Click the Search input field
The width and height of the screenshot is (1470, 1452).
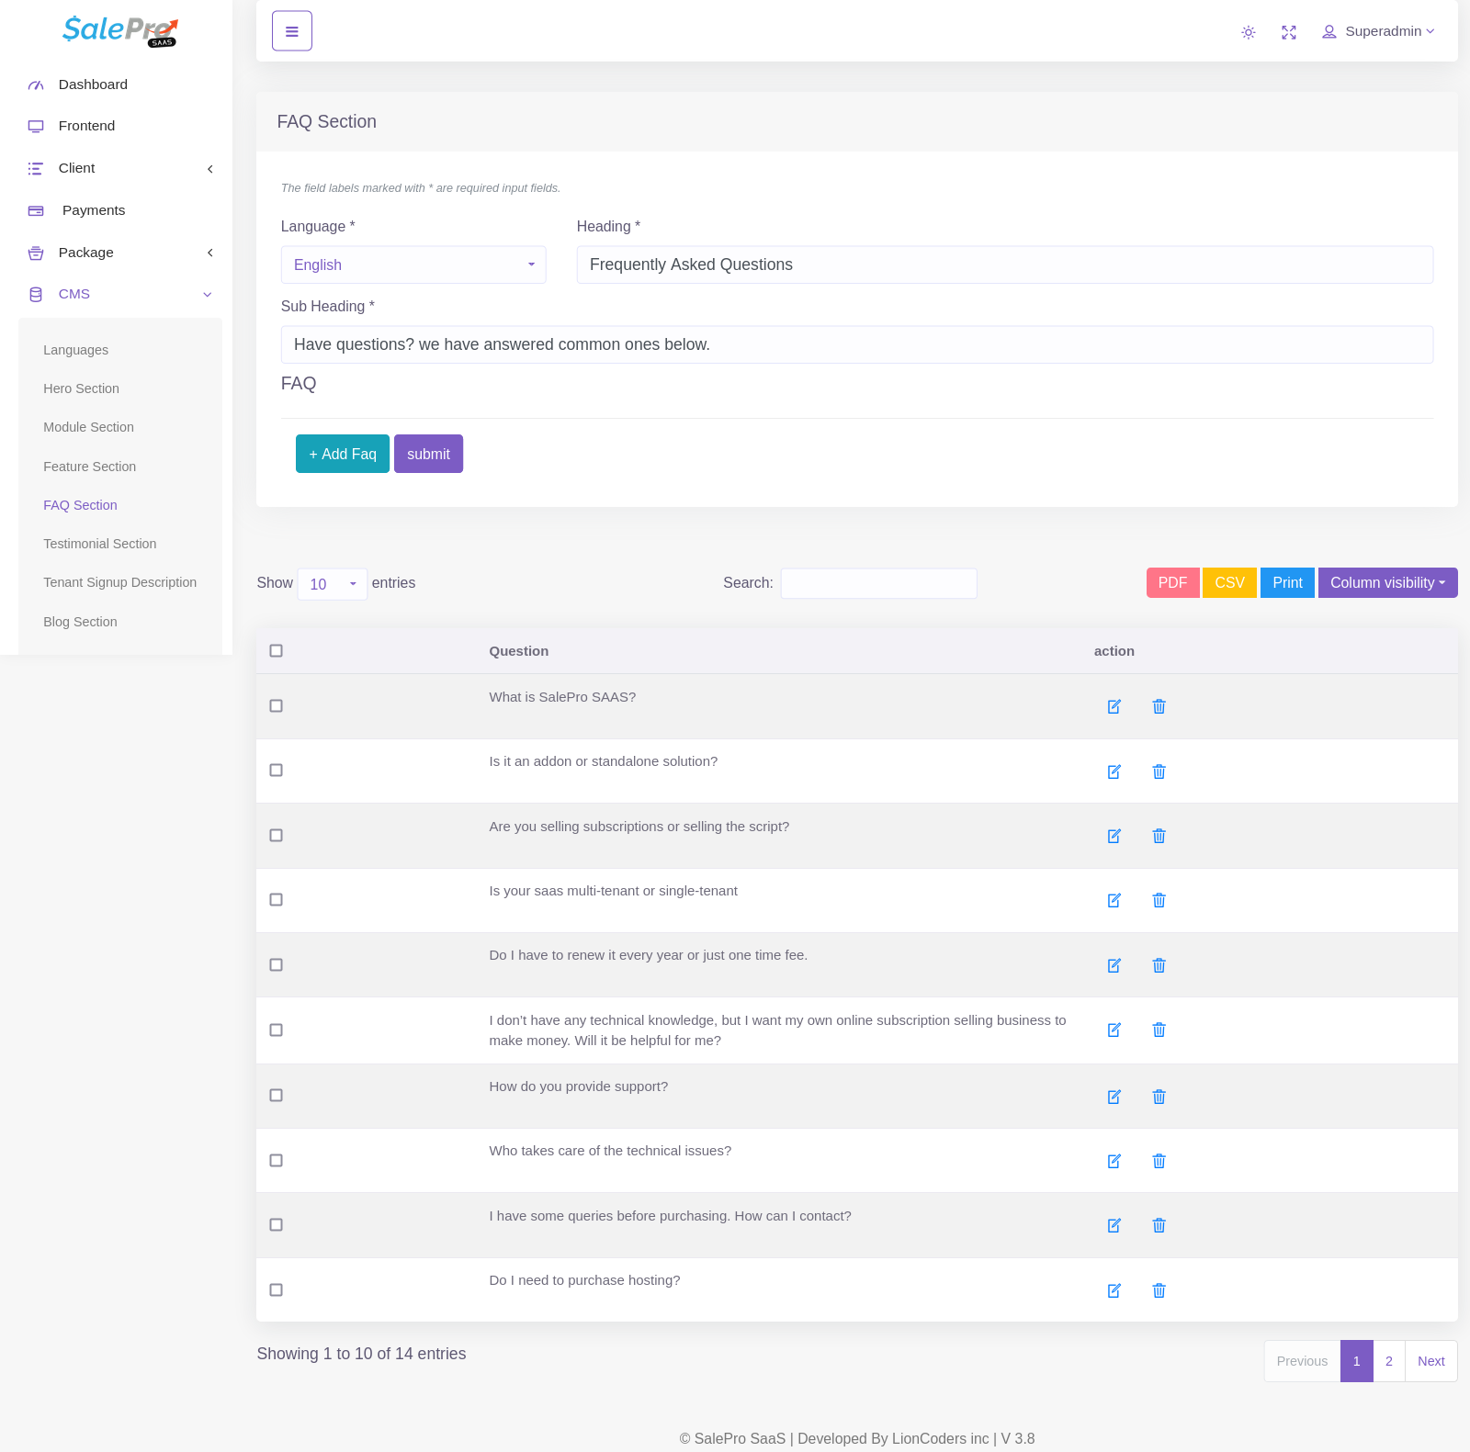878,583
